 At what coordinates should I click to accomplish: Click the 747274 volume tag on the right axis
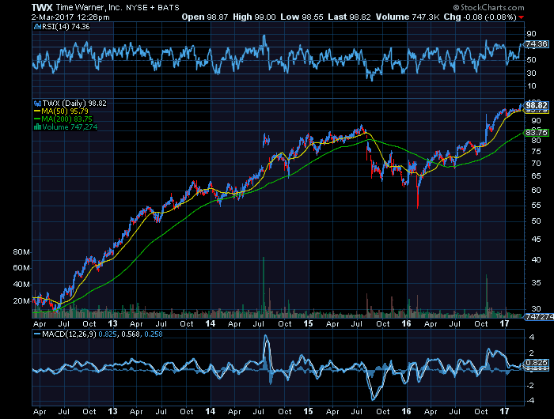(x=539, y=317)
